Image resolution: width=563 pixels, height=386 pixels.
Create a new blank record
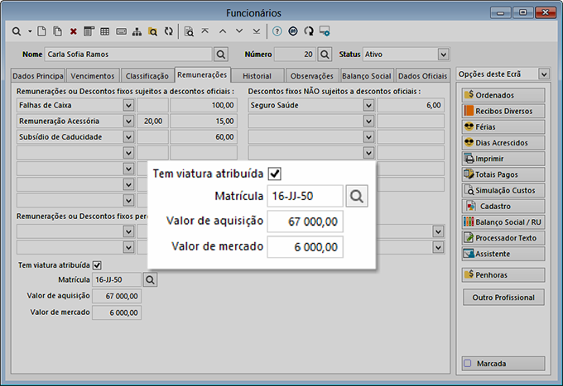click(x=41, y=31)
